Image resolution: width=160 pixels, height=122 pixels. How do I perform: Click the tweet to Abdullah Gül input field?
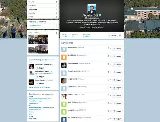[43, 25]
